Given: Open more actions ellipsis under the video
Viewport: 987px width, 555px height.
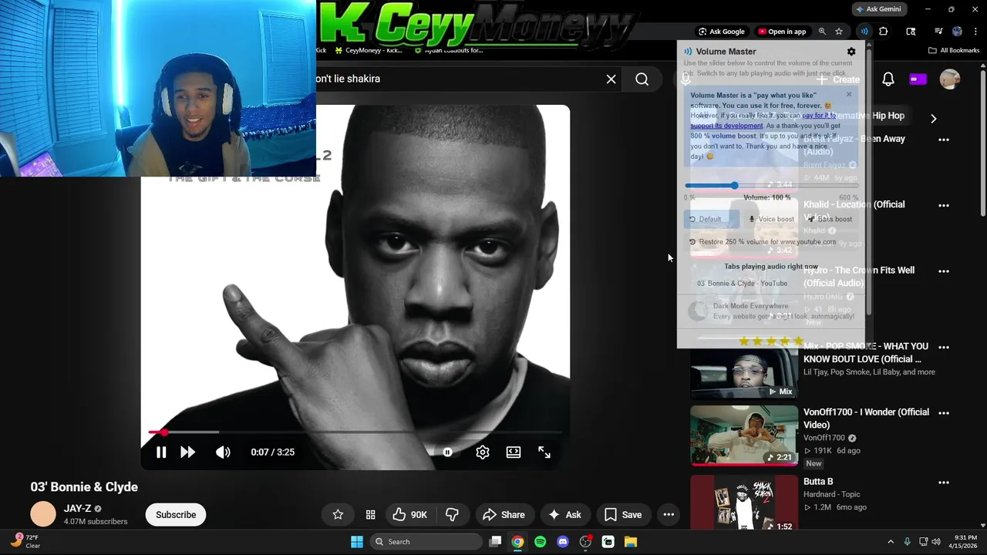Looking at the screenshot, I should [669, 515].
